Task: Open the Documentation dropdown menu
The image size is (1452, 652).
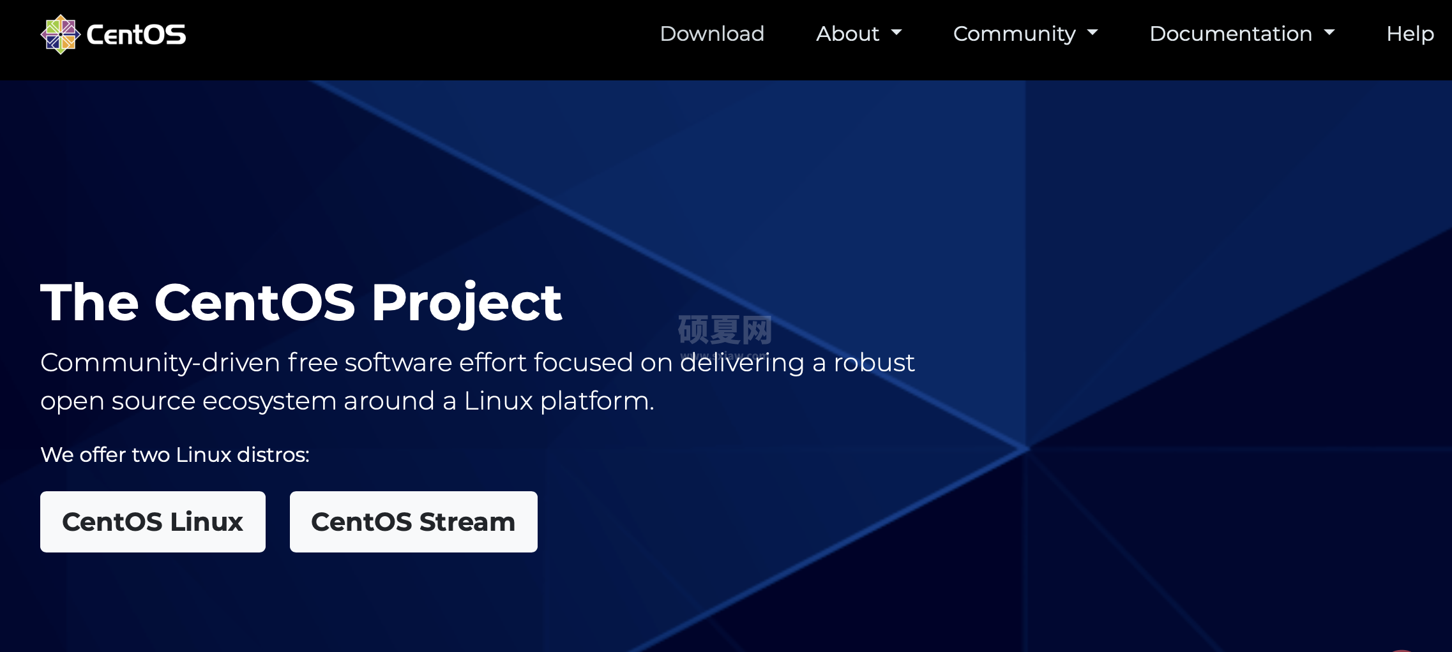Action: (x=1242, y=33)
